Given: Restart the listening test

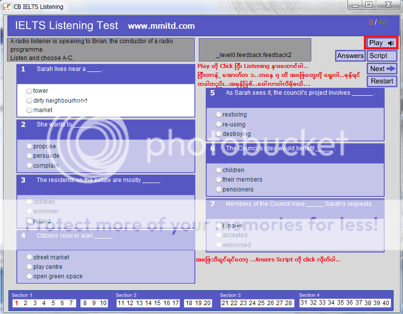Looking at the screenshot, I should click(x=382, y=81).
